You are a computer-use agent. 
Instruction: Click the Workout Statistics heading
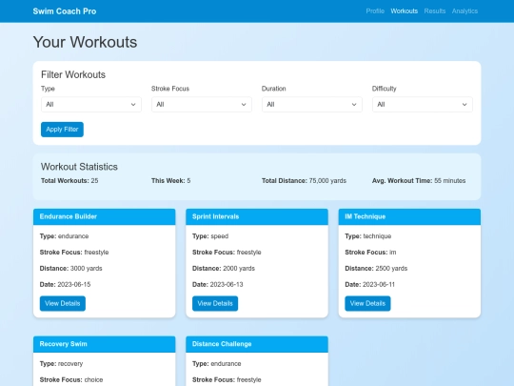pos(79,167)
